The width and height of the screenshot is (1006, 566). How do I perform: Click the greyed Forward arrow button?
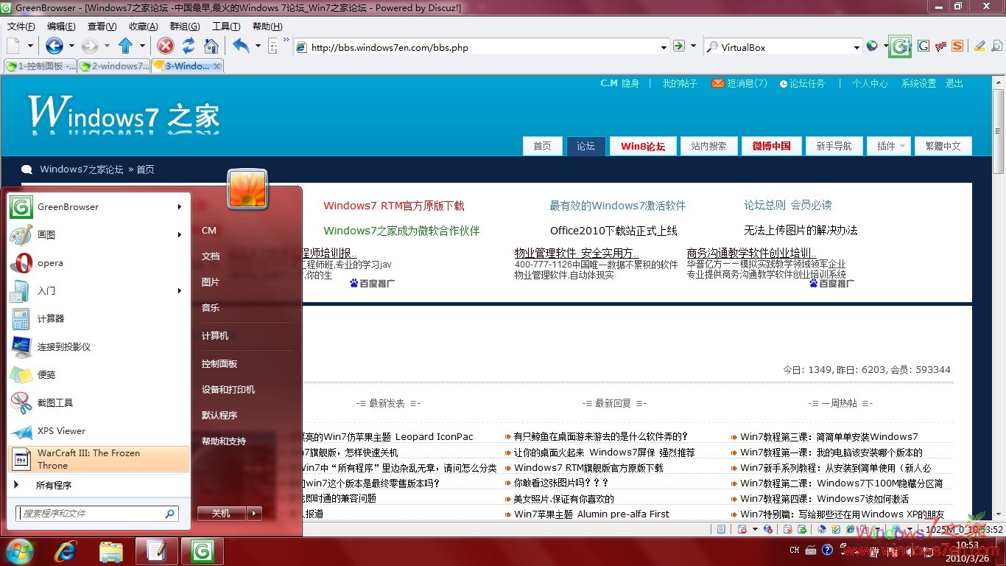pos(90,46)
